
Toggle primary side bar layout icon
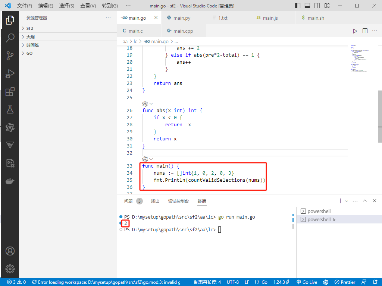pos(298,6)
